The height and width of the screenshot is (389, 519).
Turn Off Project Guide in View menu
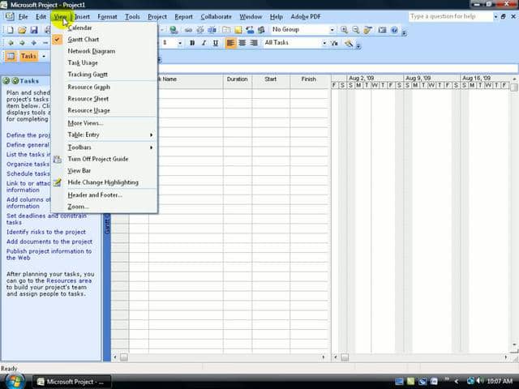[x=104, y=159]
